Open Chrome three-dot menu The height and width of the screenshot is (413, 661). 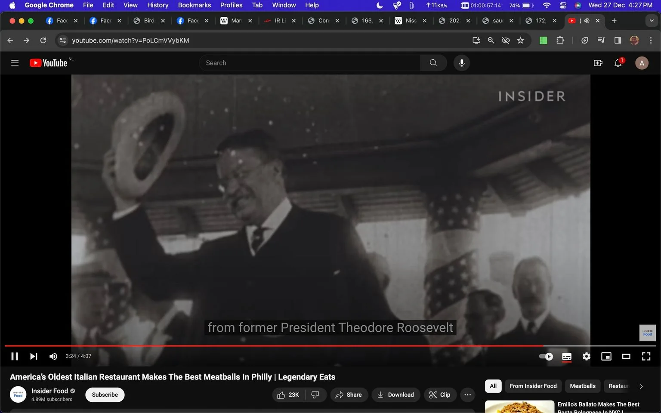point(651,40)
